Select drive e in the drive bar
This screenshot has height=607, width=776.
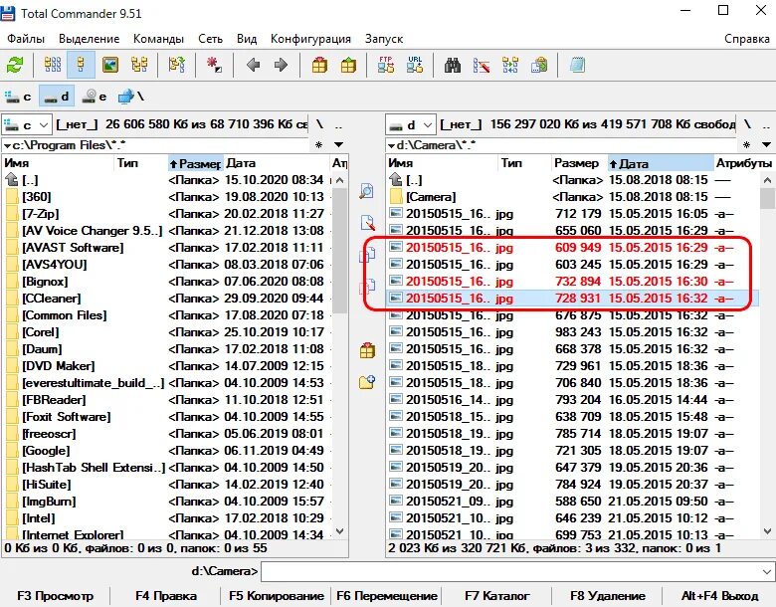[x=95, y=97]
